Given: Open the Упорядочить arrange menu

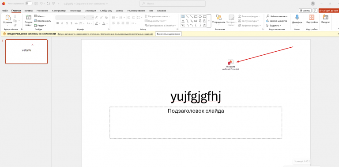Looking at the screenshot, I should (219, 20).
